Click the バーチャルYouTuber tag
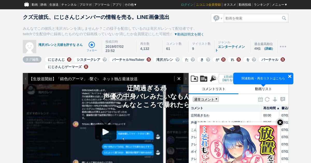The width and height of the screenshot is (311, 163). [x=128, y=60]
